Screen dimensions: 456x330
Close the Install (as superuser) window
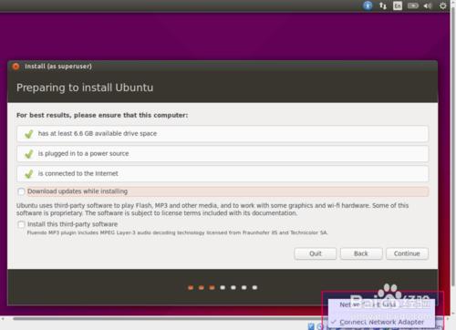point(16,67)
